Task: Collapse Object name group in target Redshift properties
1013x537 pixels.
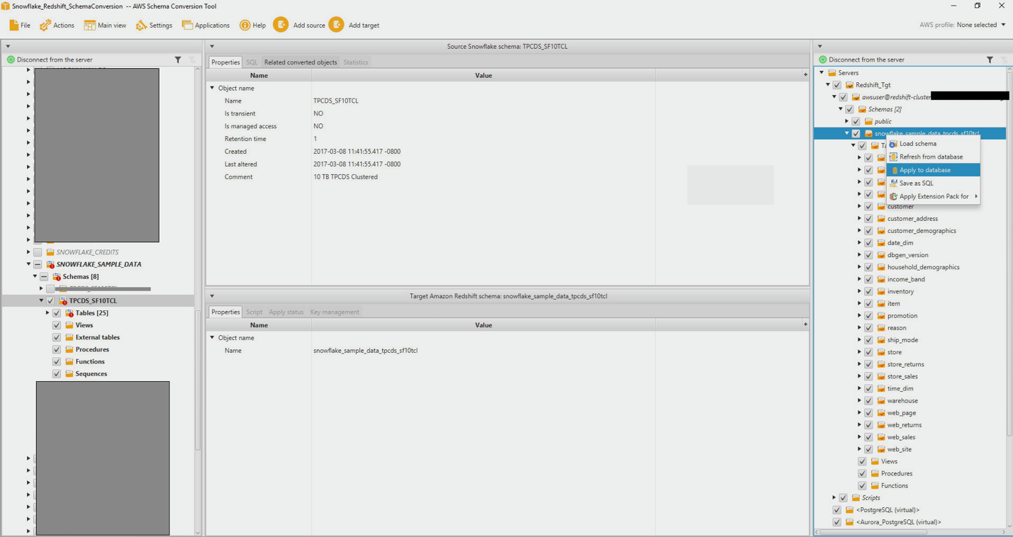Action: pos(212,338)
